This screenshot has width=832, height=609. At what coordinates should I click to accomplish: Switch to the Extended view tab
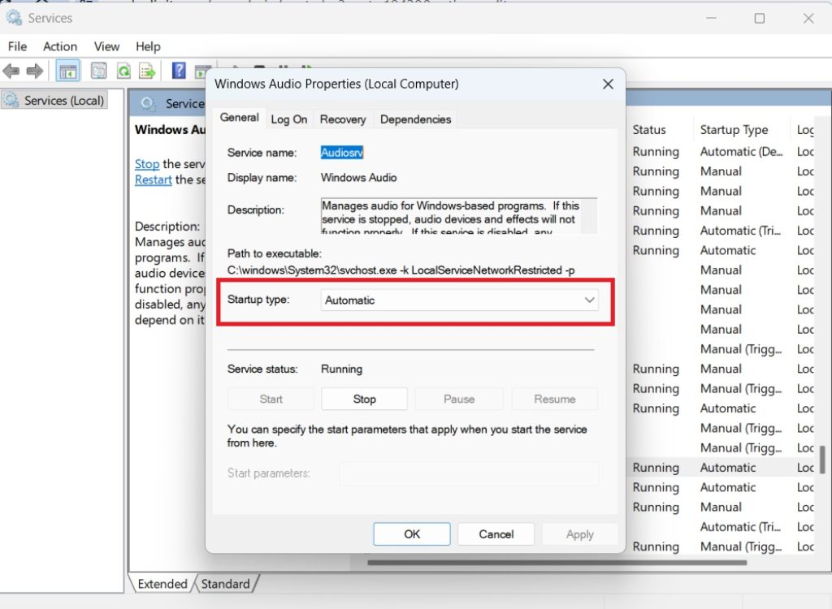[x=162, y=584]
